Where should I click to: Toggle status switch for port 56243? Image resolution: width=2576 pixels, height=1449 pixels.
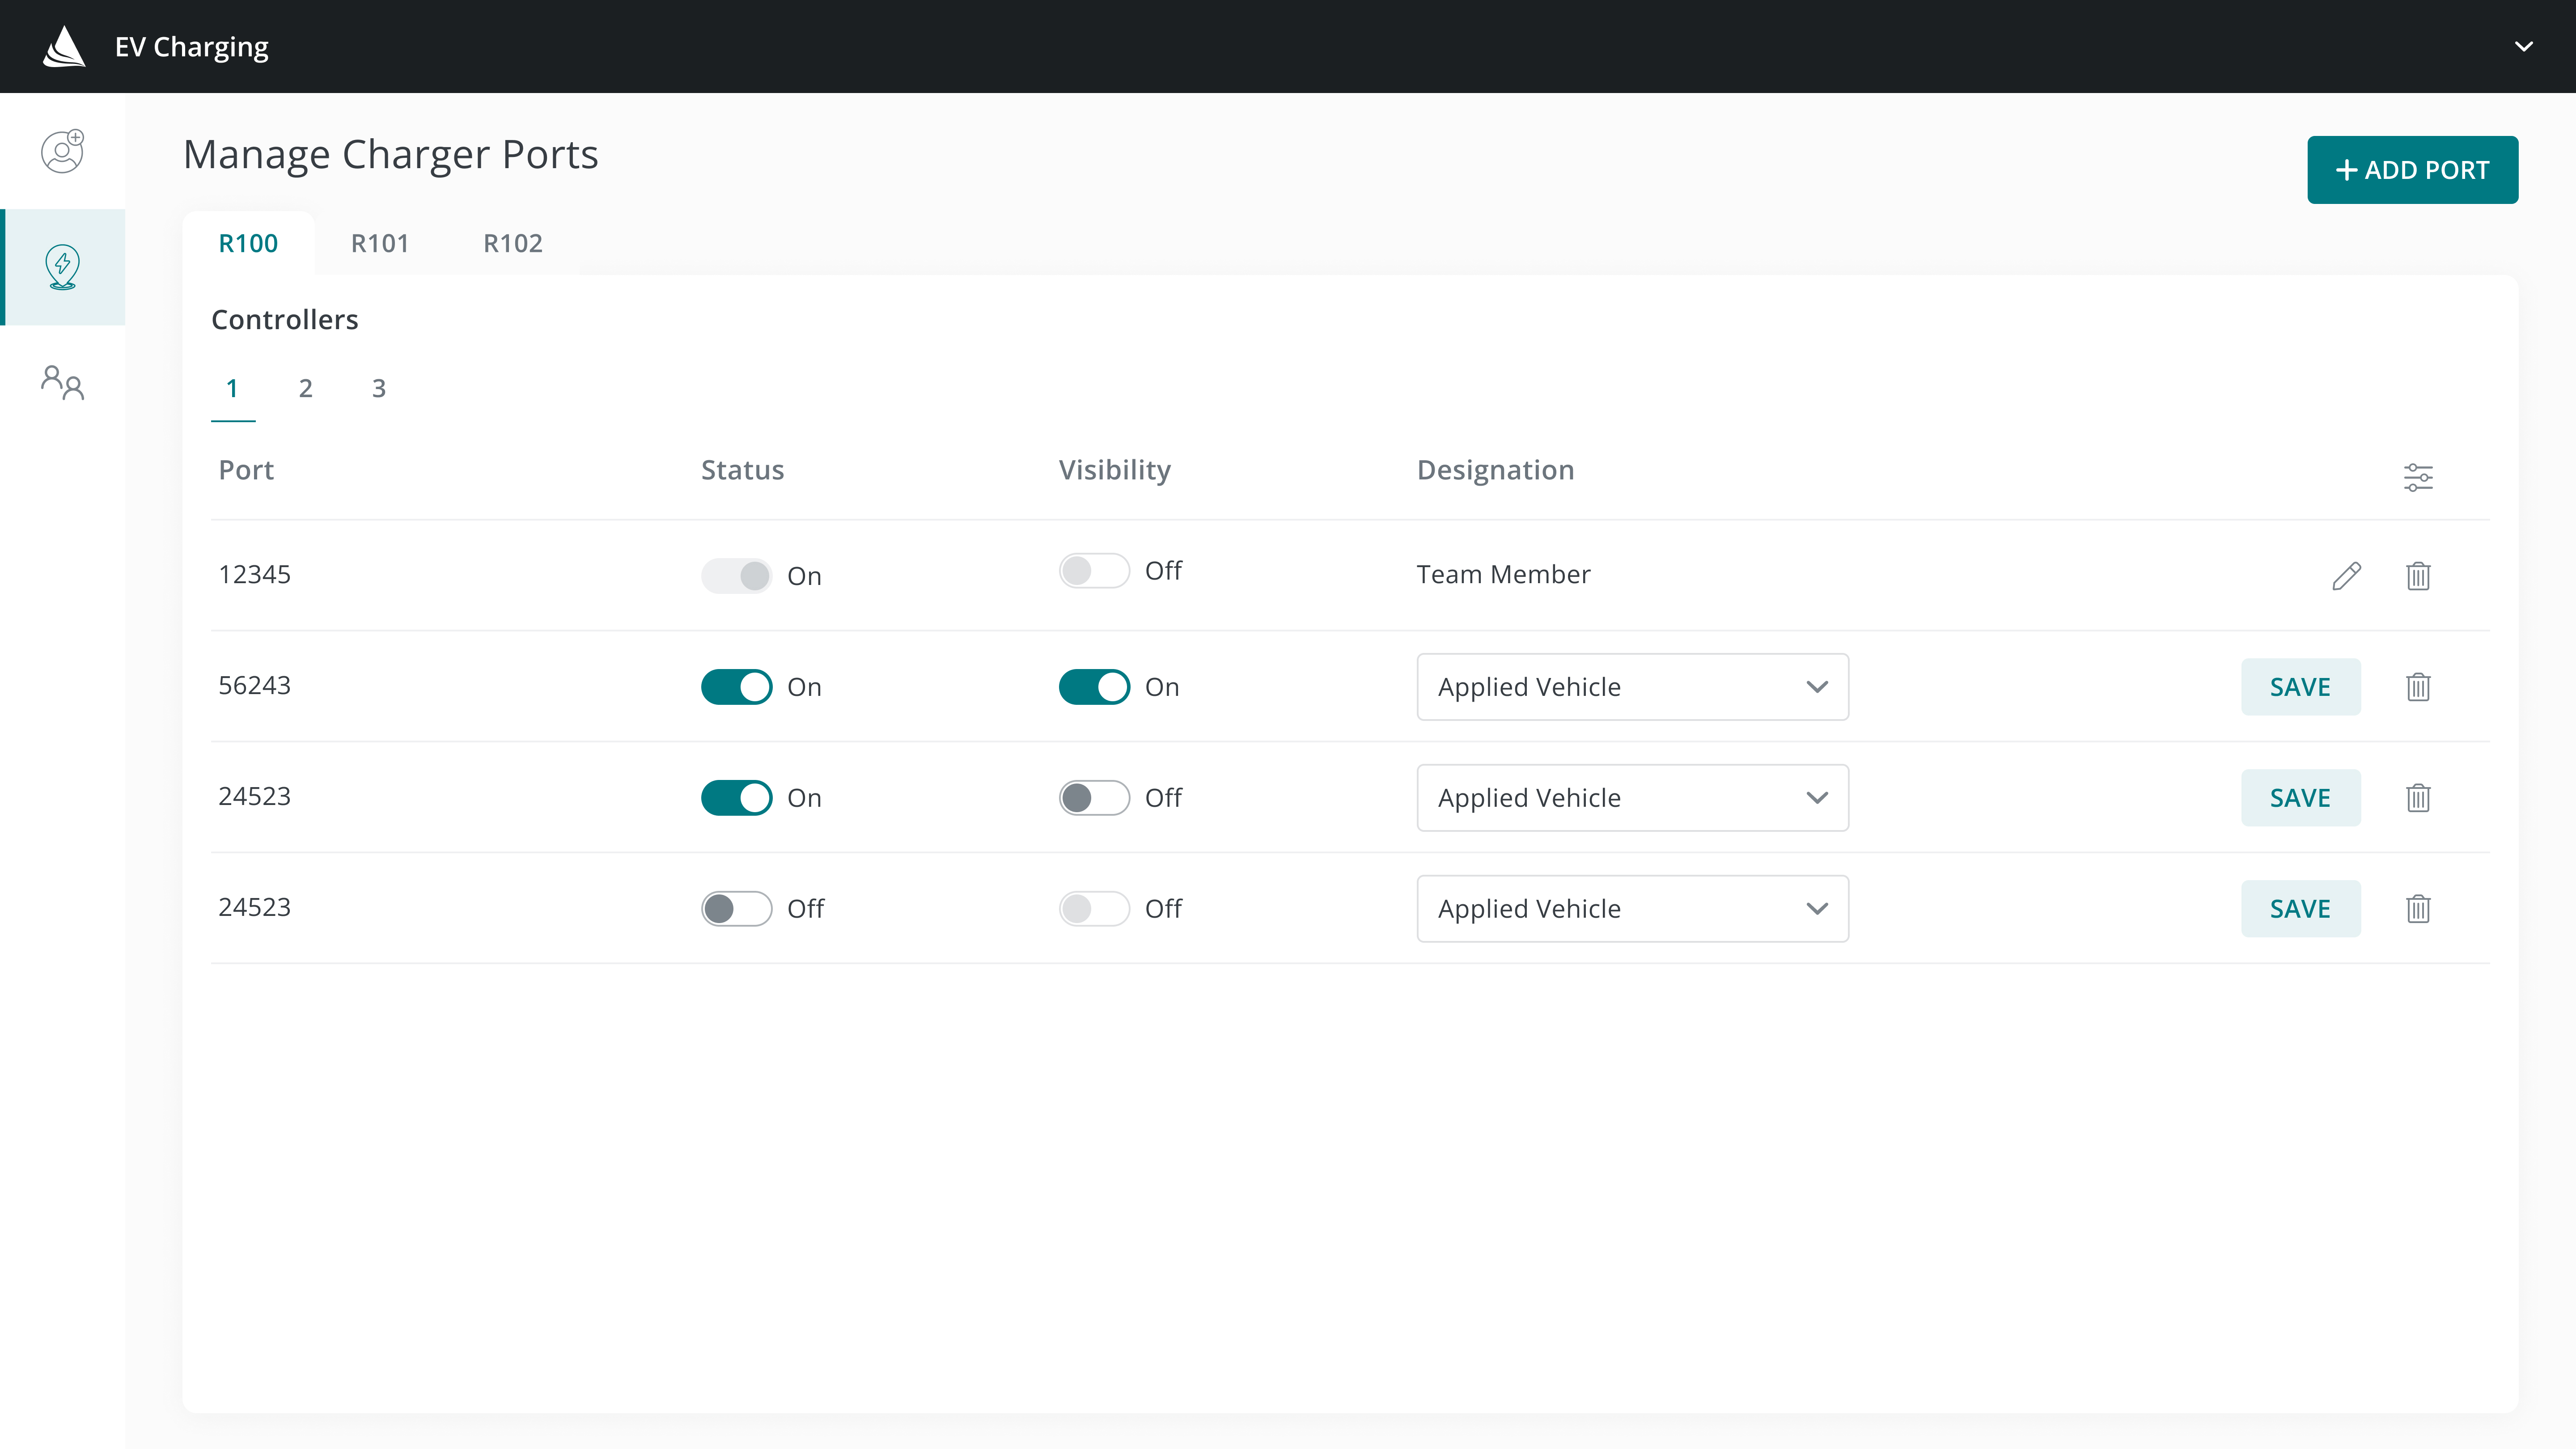tap(736, 687)
